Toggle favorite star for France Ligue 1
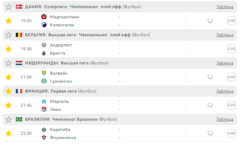This screenshot has width=241, height=145. point(8,91)
